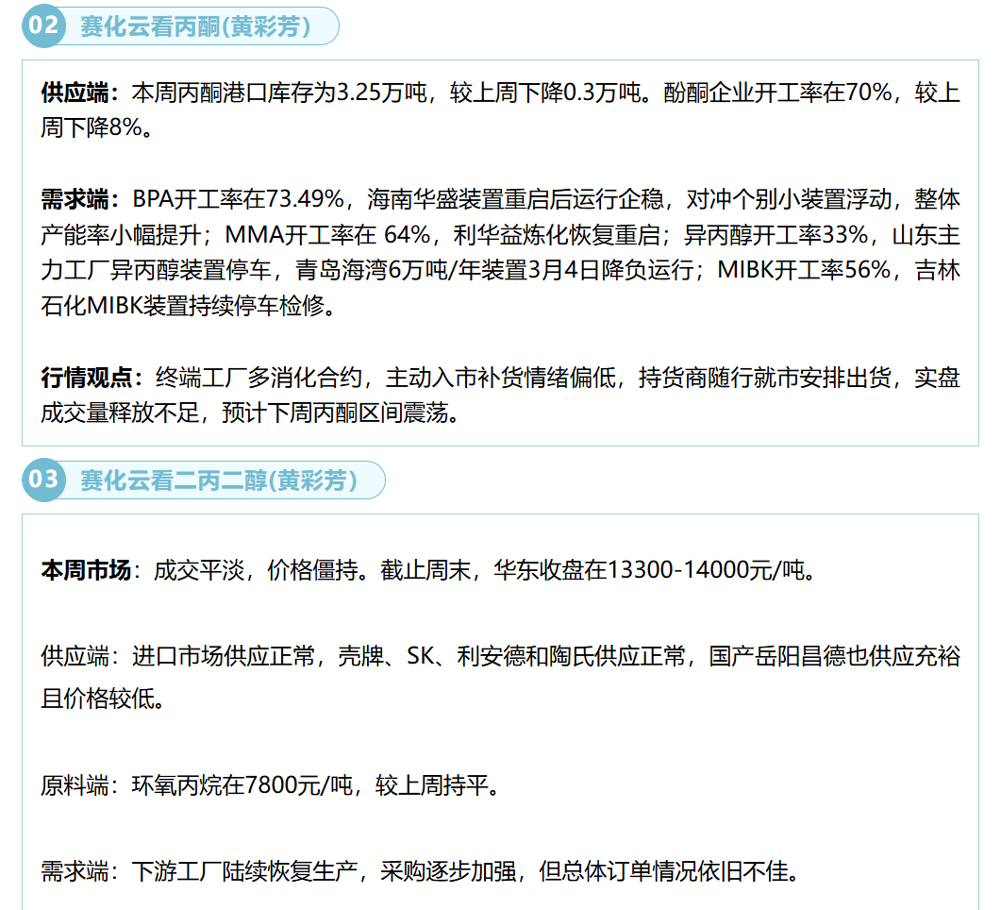1001x910 pixels.
Task: Click the text 较上周持平
Action: 432,785
